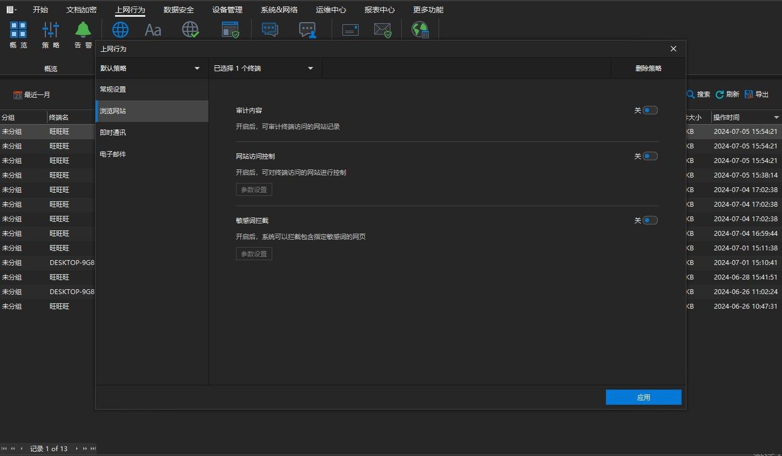Click the 删除策略 button
Screen dimensions: 782x456
pos(648,69)
